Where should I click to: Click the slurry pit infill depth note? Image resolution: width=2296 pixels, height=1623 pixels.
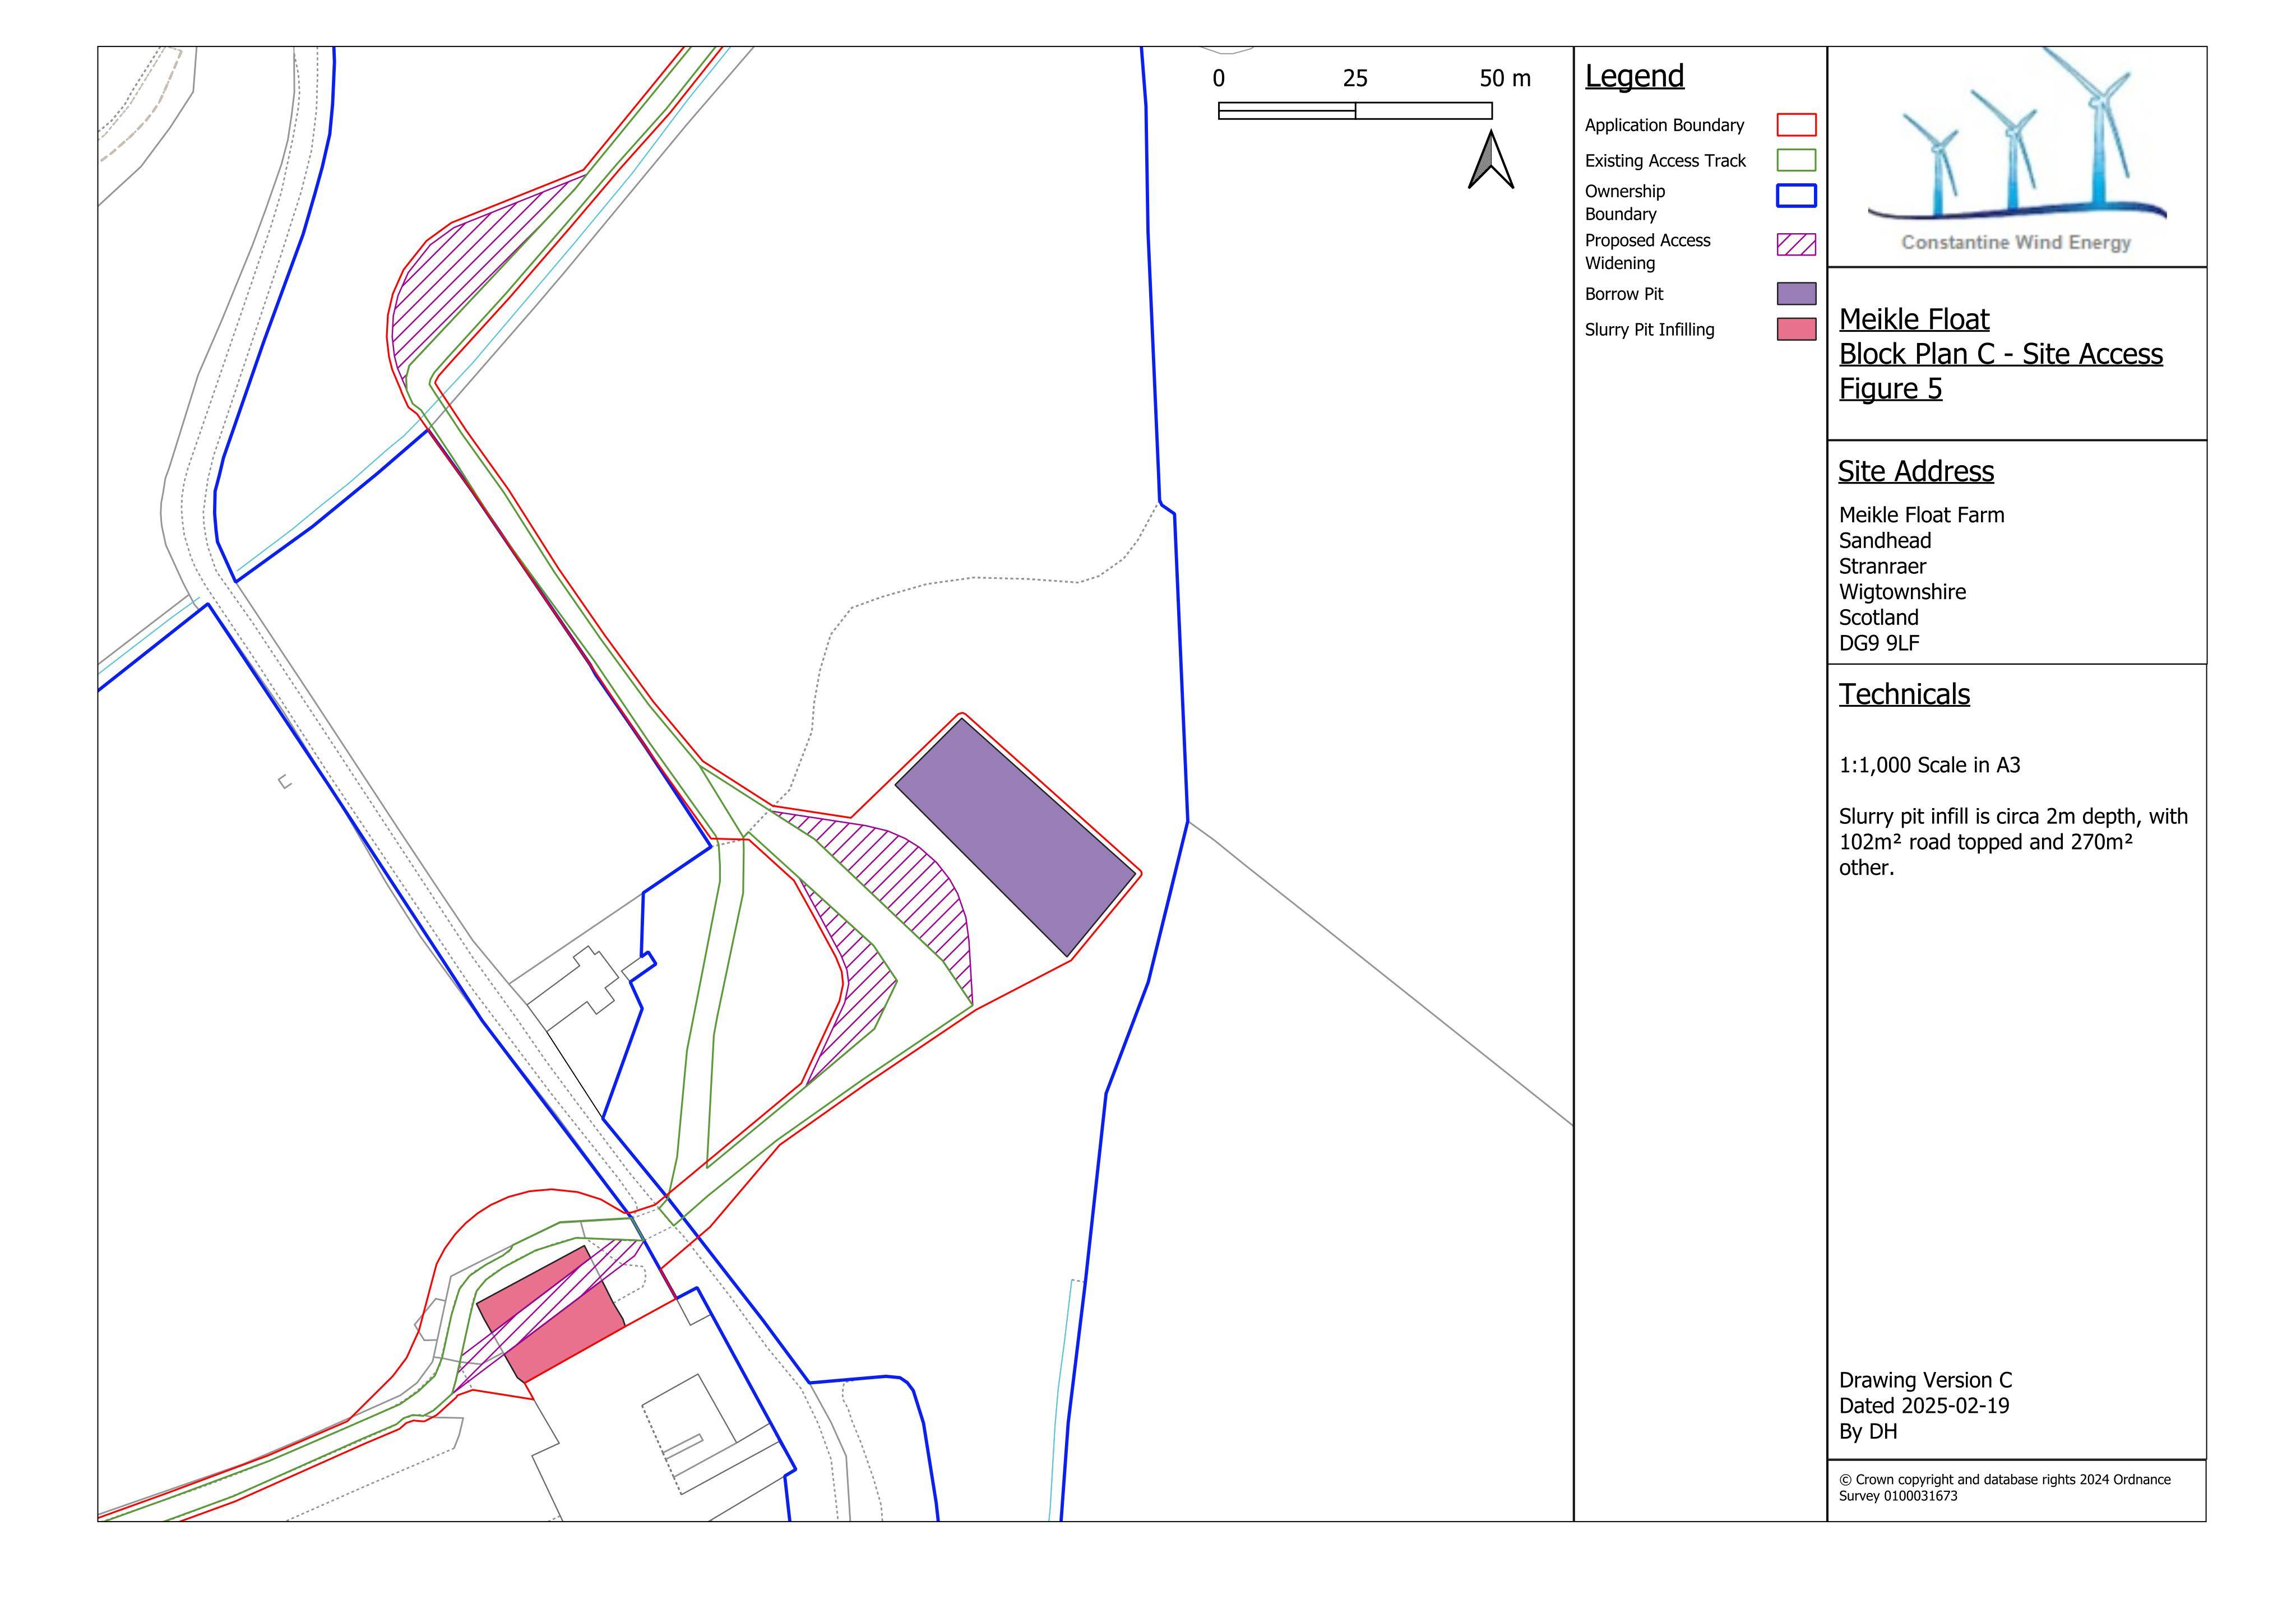click(x=2013, y=842)
